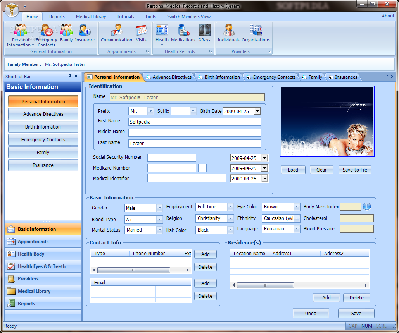Screen dimensions: 399x333
Task: Open the Health records icon
Action: (162, 35)
